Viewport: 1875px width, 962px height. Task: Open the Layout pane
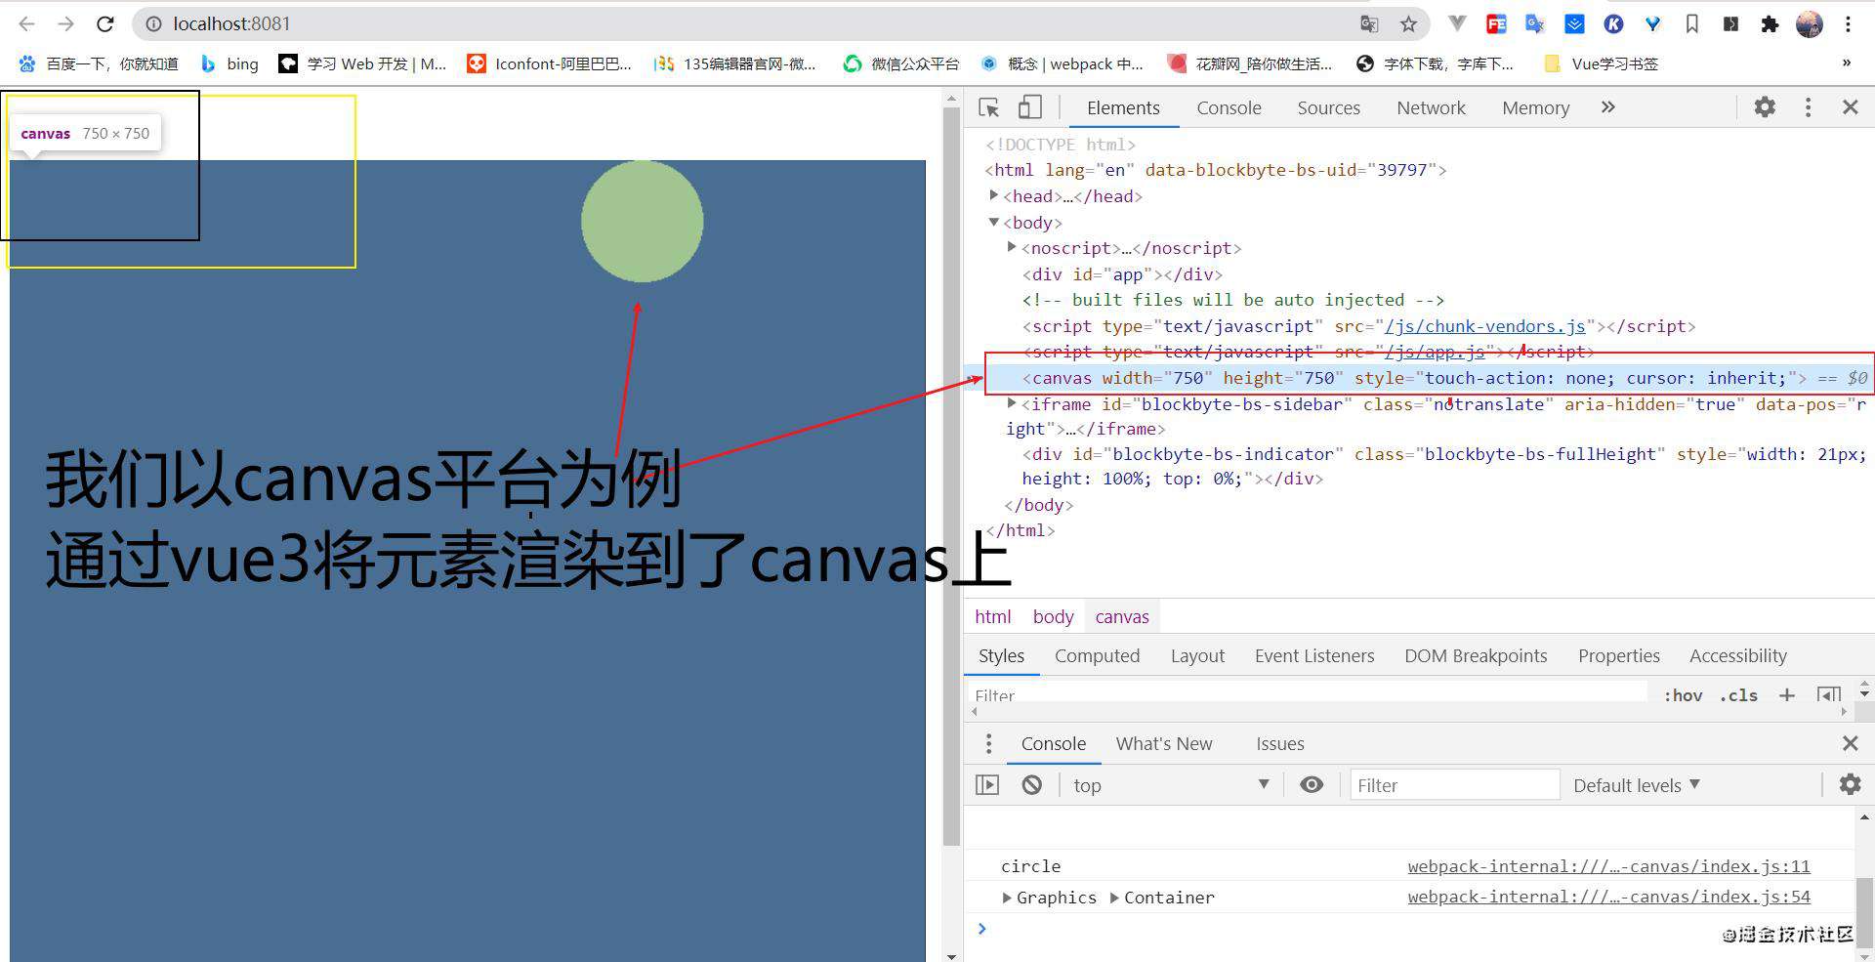coord(1197,655)
